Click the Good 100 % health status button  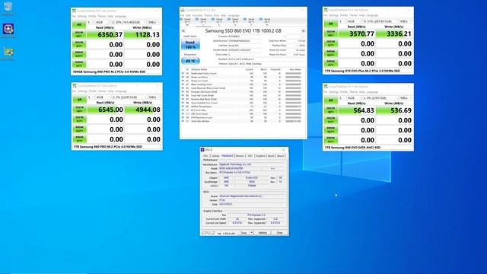(190, 45)
